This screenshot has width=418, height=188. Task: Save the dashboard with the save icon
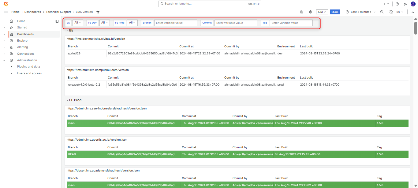[302, 12]
